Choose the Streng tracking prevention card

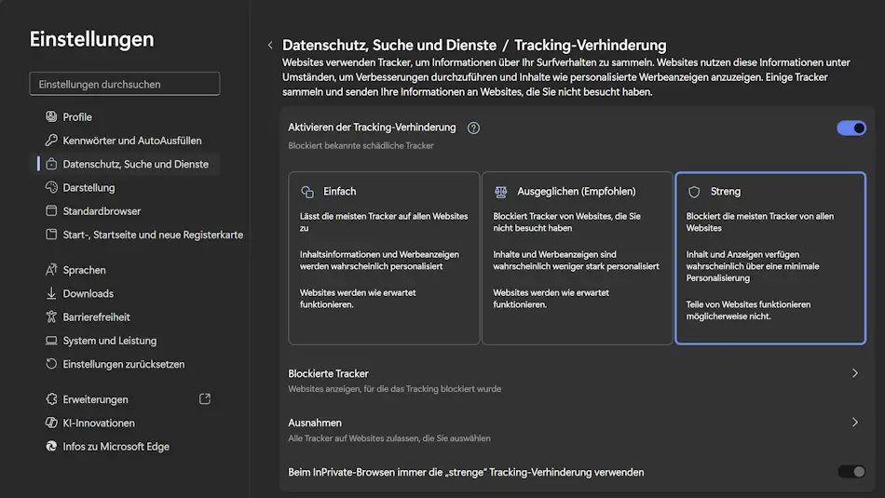click(x=770, y=258)
